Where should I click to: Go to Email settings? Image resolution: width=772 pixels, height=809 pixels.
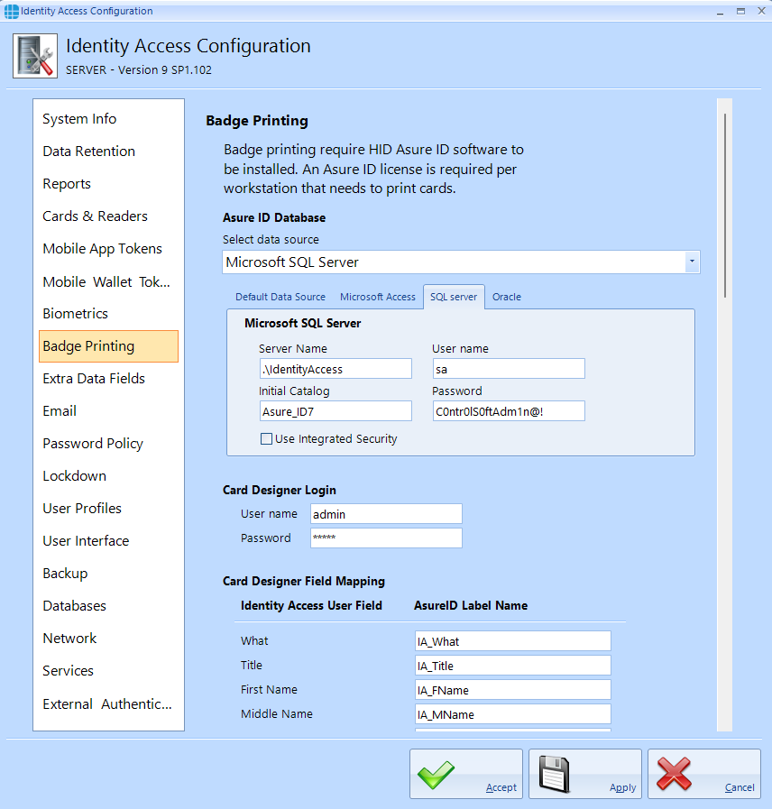tap(108, 411)
